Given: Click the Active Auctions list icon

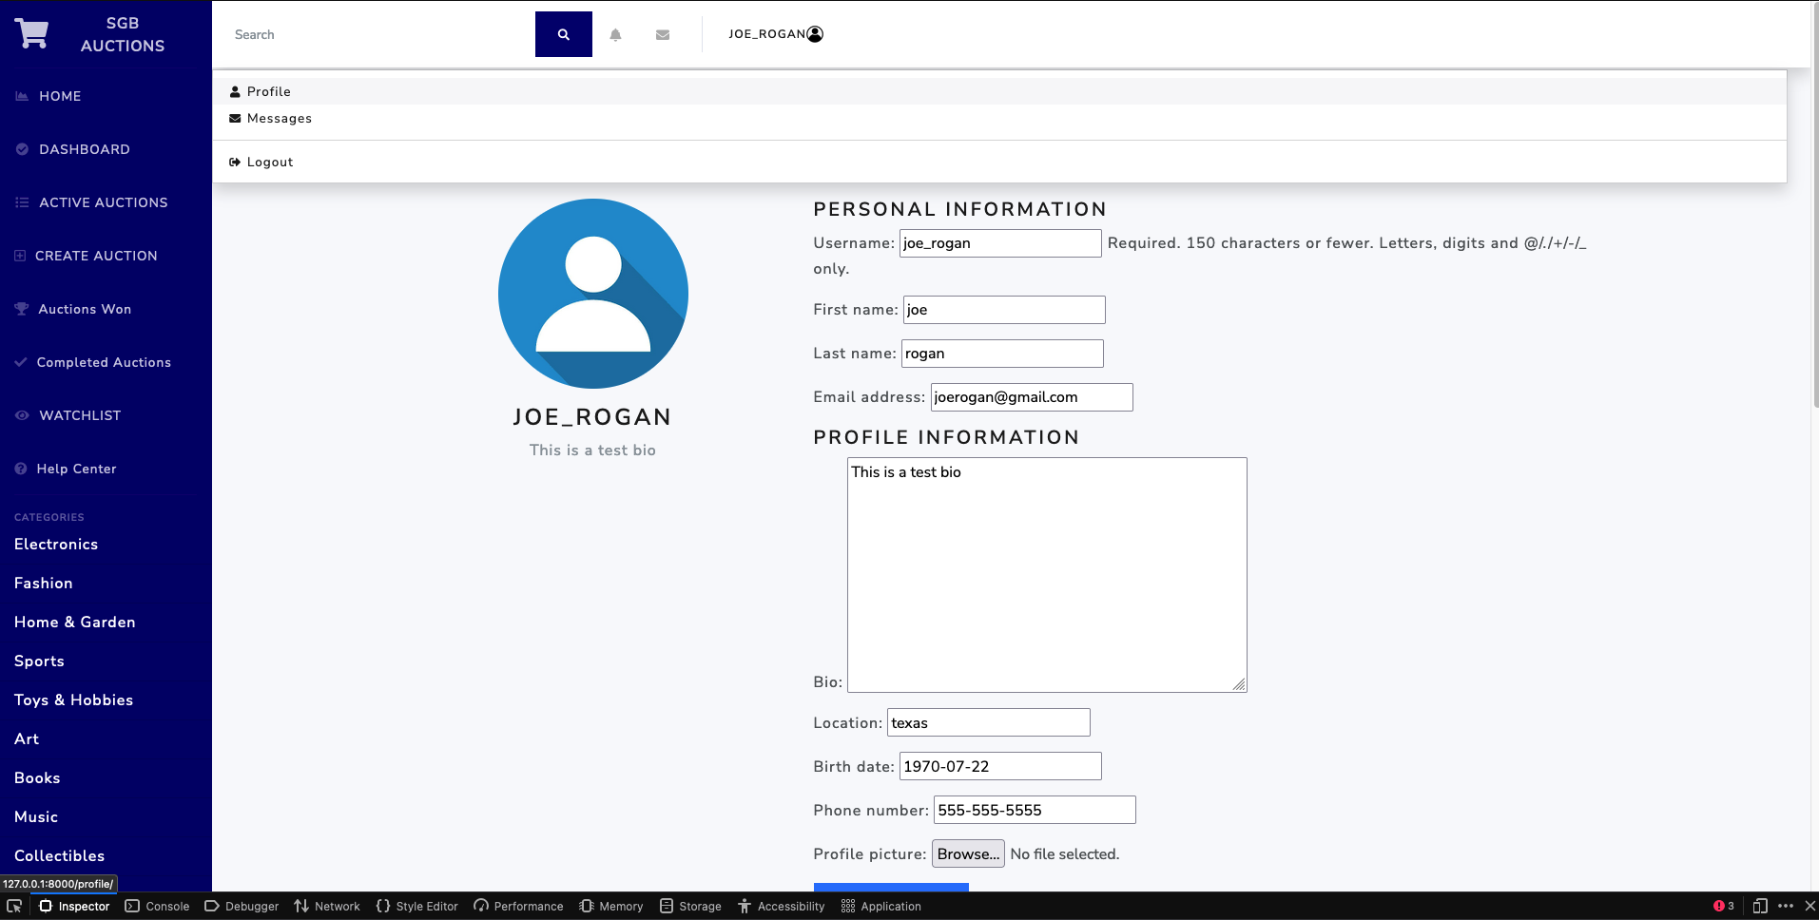Looking at the screenshot, I should (x=22, y=202).
